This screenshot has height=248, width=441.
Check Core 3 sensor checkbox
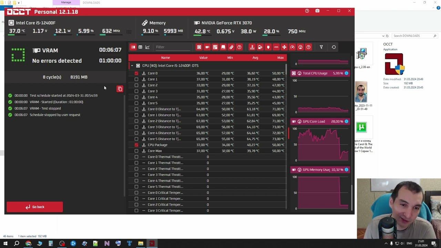[x=136, y=91]
